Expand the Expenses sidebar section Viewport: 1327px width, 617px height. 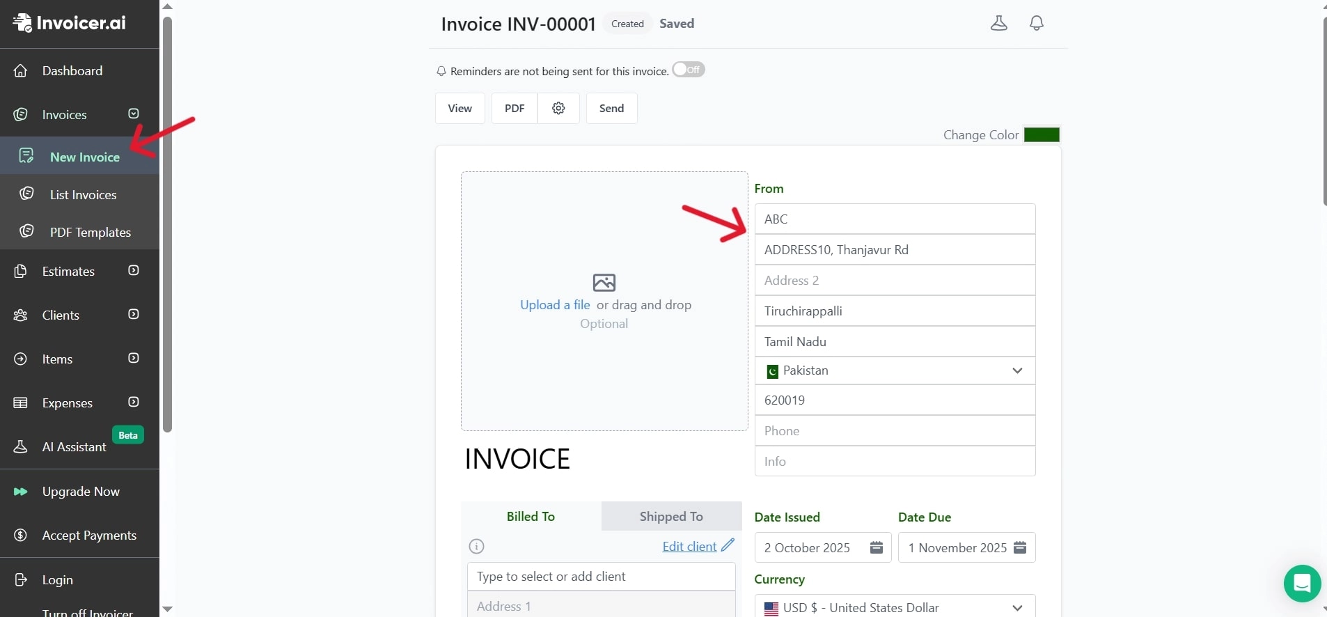click(134, 402)
